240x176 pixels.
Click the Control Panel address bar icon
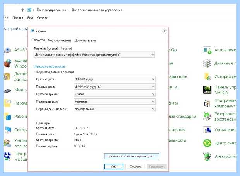(x=29, y=10)
